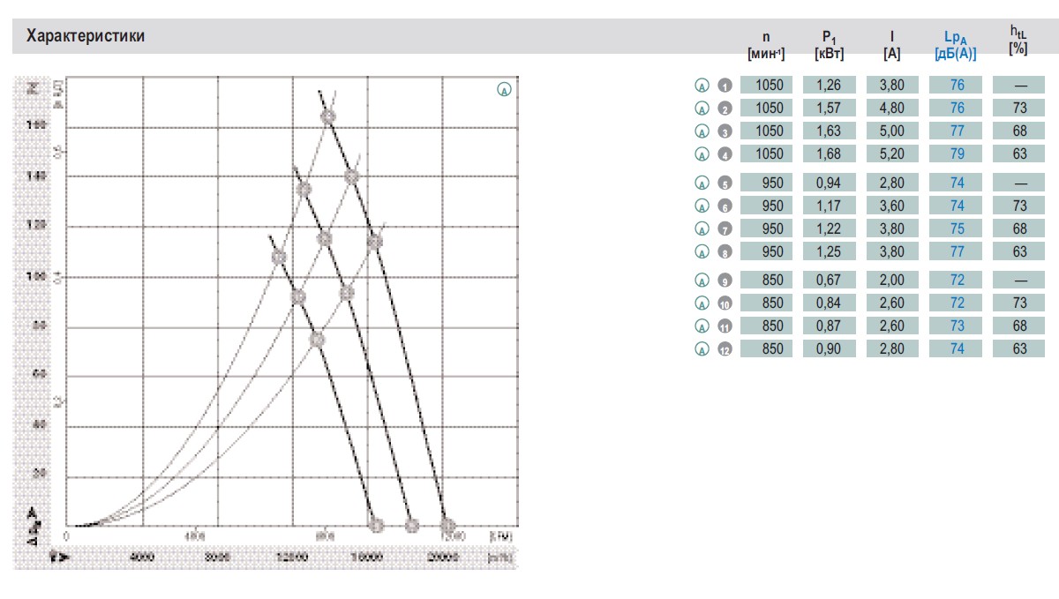Click the numbered circle 5 in the table

(725, 184)
